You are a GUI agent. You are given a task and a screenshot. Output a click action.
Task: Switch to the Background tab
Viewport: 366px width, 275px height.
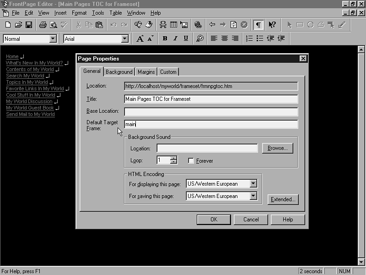coord(119,72)
